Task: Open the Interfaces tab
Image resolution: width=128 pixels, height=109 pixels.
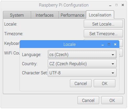Action: point(45,15)
